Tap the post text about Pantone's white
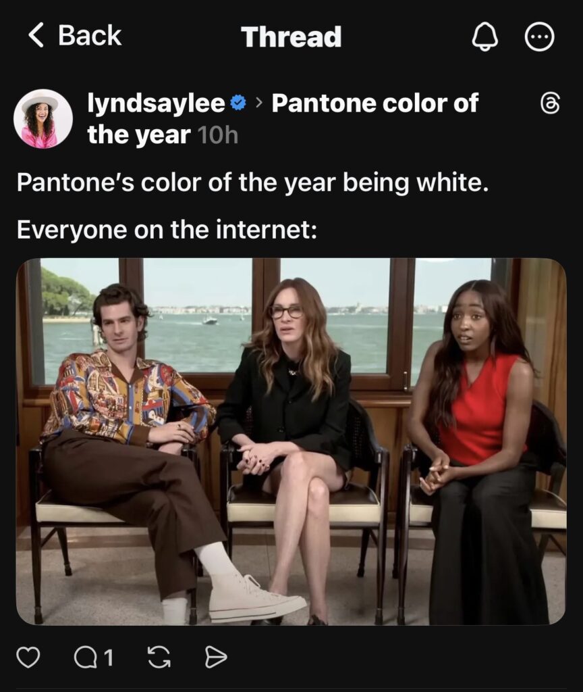 coord(253,182)
